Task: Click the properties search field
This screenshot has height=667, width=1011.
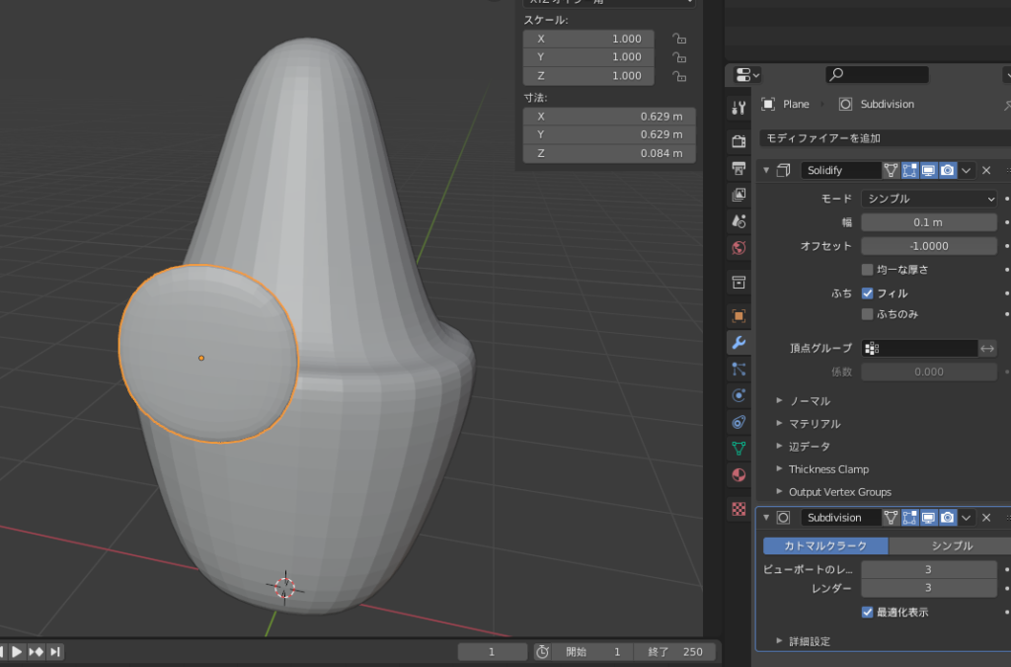Action: pos(877,75)
